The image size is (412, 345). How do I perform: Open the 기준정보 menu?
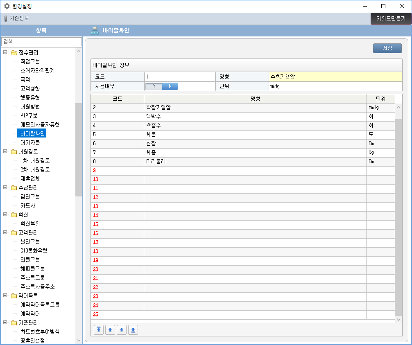pyautogui.click(x=16, y=18)
